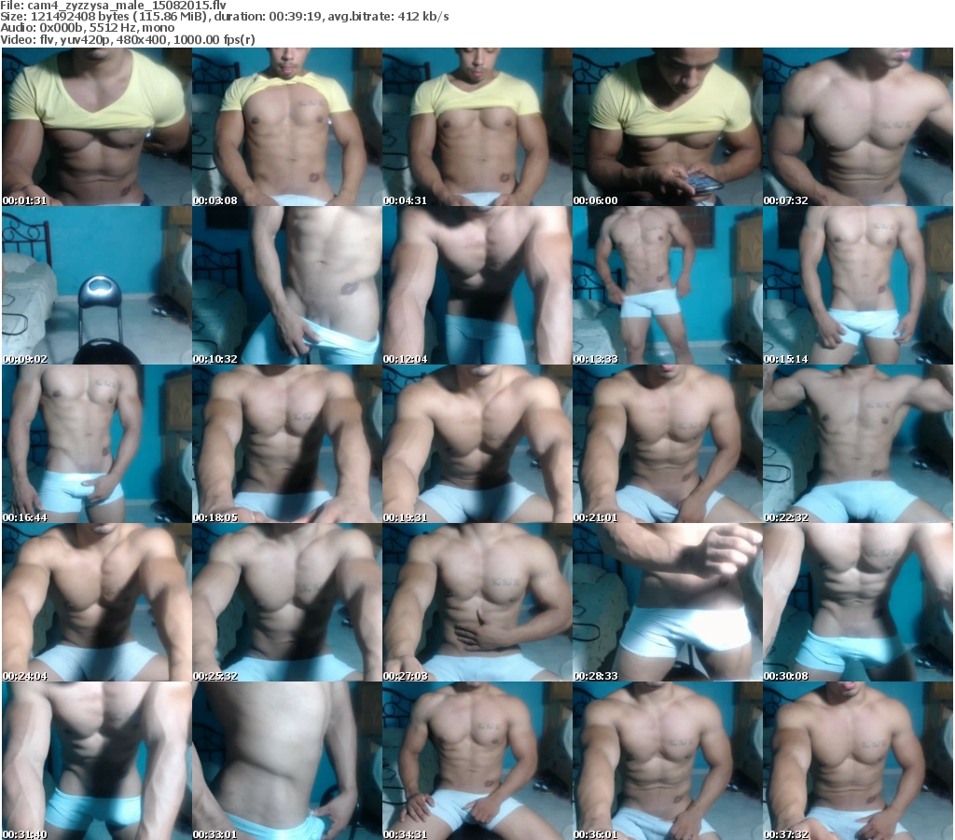This screenshot has height=840, width=955.
Task: Choose the thumbnail at 00:24:04
Action: (97, 602)
